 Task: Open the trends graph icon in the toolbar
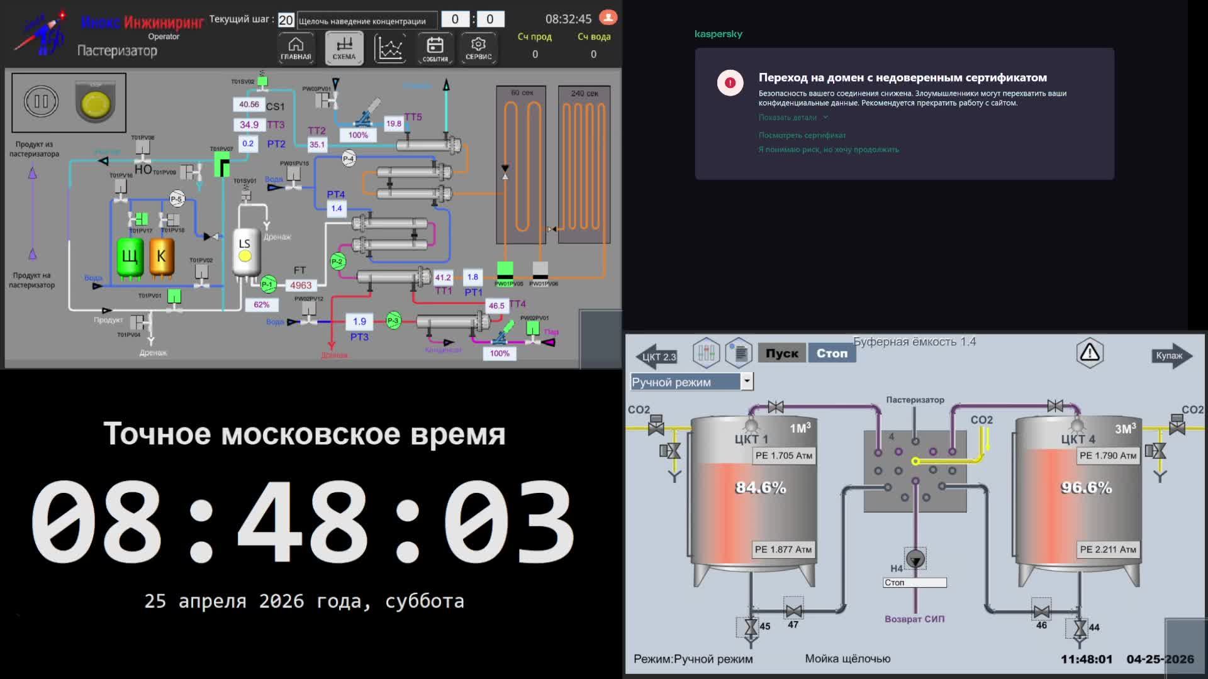click(390, 47)
